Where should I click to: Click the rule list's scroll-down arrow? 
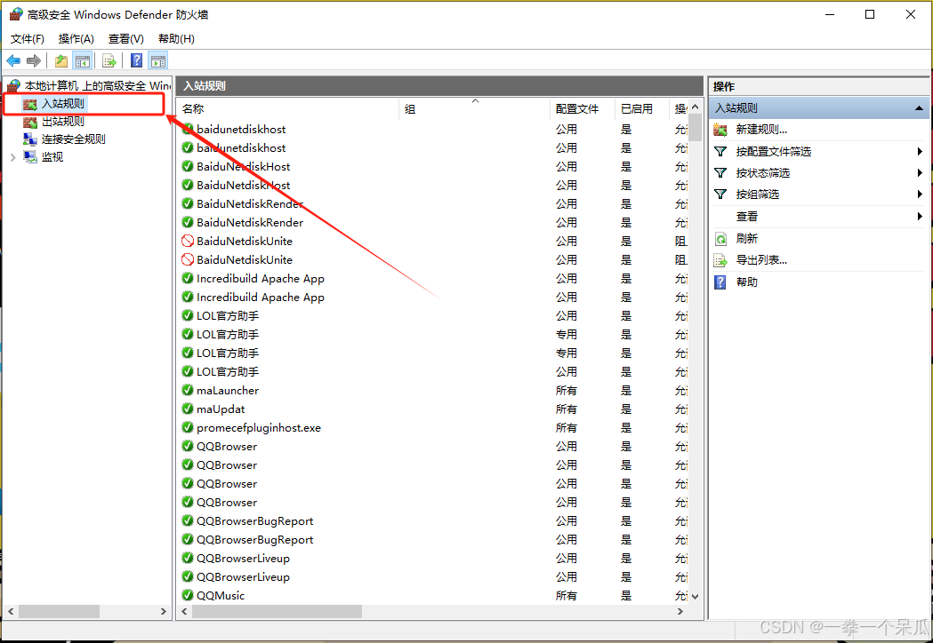click(695, 597)
